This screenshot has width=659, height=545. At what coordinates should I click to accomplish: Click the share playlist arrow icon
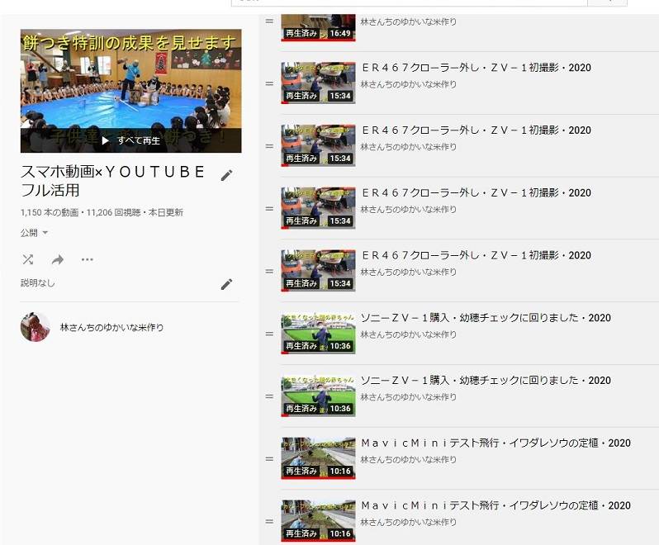coord(57,259)
